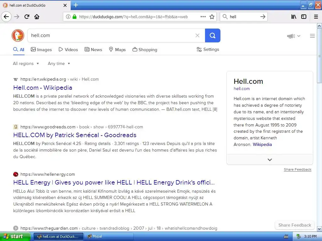Open the browser home page

(37, 17)
